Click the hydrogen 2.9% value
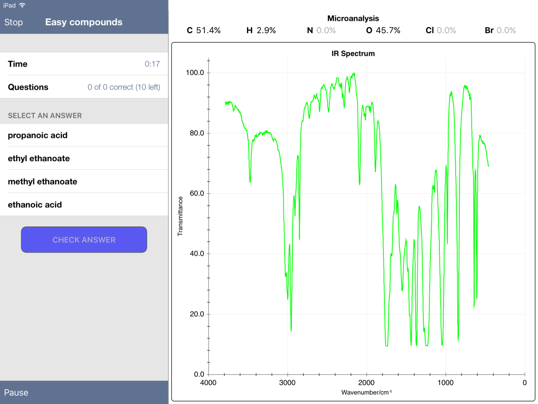Viewport: 538px width, 404px height. click(261, 31)
